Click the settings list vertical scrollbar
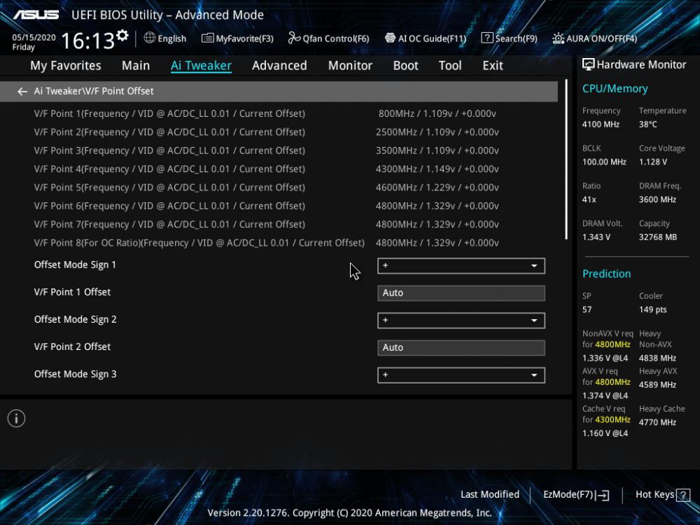The image size is (700, 525). (x=566, y=160)
